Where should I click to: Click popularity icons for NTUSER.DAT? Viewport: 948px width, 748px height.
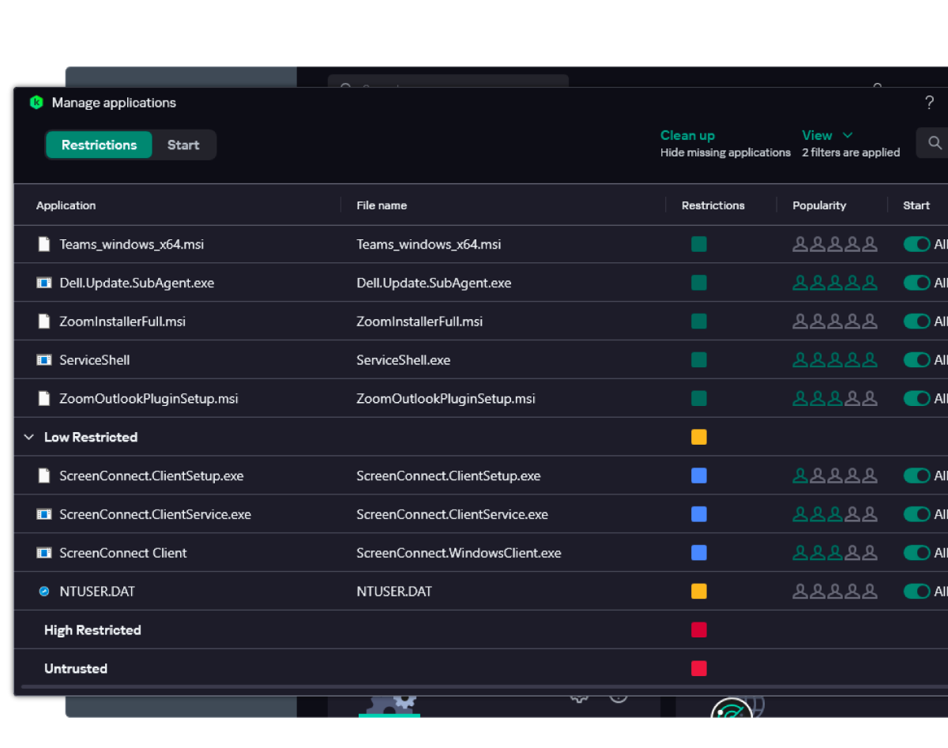click(835, 592)
